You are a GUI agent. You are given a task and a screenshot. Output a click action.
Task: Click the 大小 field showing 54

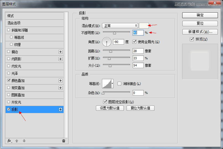click(x=138, y=65)
